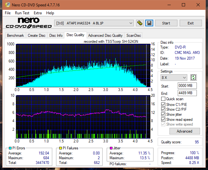
Task: Click the Start button
Action: [166, 23]
